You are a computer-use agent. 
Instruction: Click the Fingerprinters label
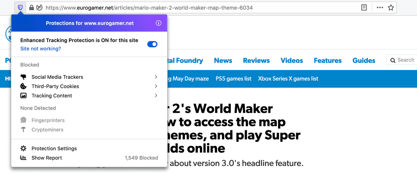coord(48,120)
